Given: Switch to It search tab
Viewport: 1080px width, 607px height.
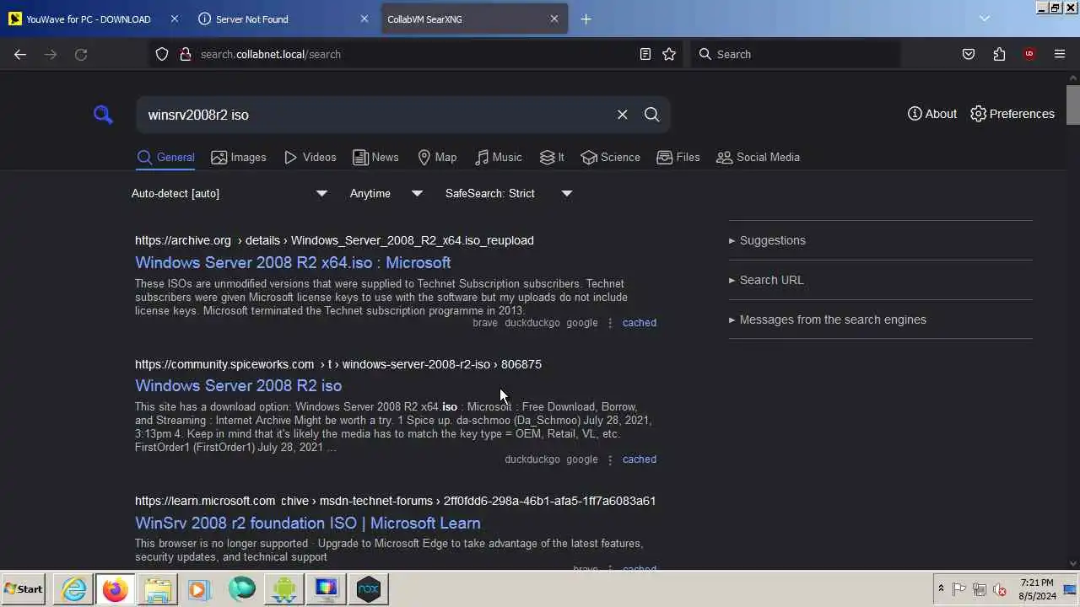Looking at the screenshot, I should click(552, 158).
